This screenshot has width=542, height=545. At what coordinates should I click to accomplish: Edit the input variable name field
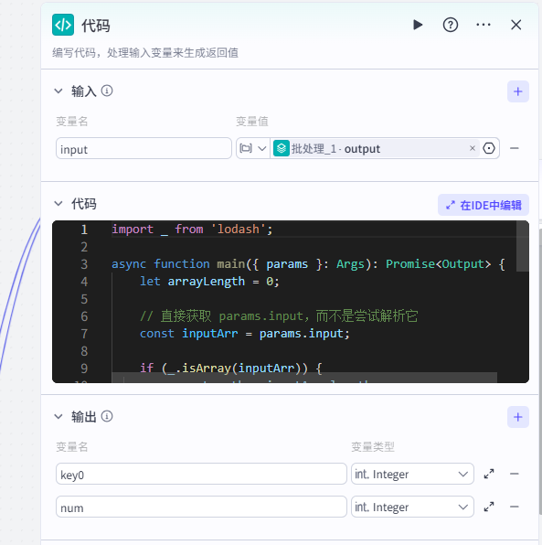coord(143,148)
